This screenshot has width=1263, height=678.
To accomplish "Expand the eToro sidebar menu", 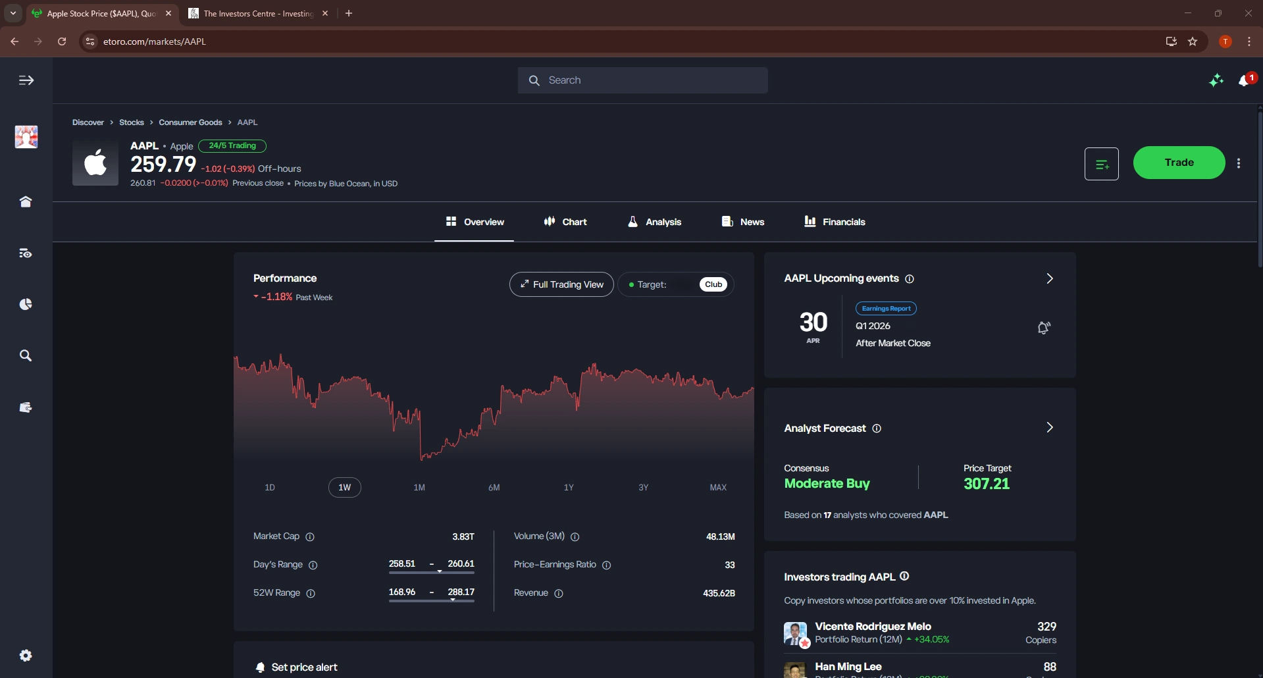I will 26,80.
